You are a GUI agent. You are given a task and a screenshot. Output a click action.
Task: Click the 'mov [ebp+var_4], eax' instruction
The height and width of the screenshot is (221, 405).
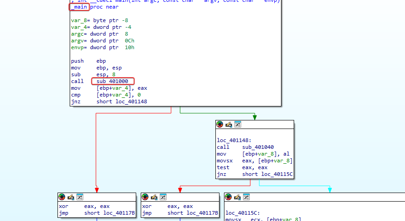tap(109, 88)
